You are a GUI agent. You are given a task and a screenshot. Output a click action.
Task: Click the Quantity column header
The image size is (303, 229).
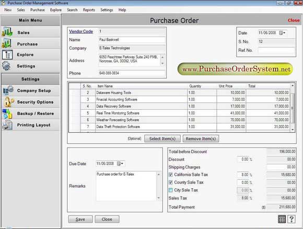202,86
